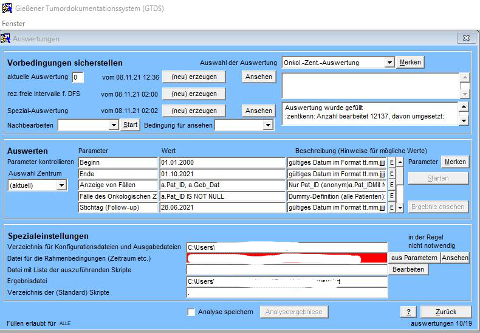This screenshot has width=480, height=333.
Task: Open the Auswahl der Auswertung dropdown
Action: point(389,63)
